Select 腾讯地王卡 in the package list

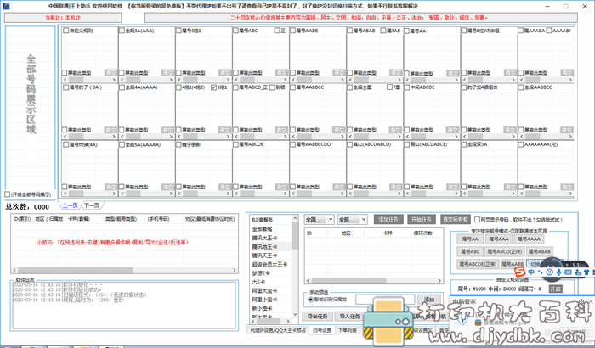[x=264, y=247]
